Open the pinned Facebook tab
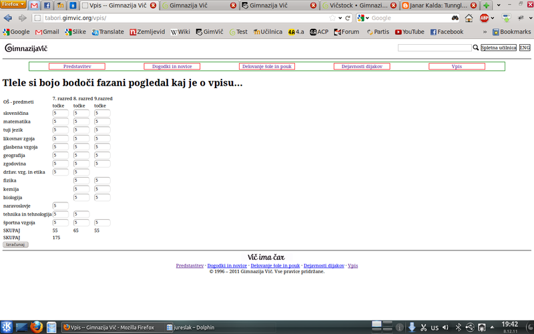The height and width of the screenshot is (334, 534). tap(47, 5)
